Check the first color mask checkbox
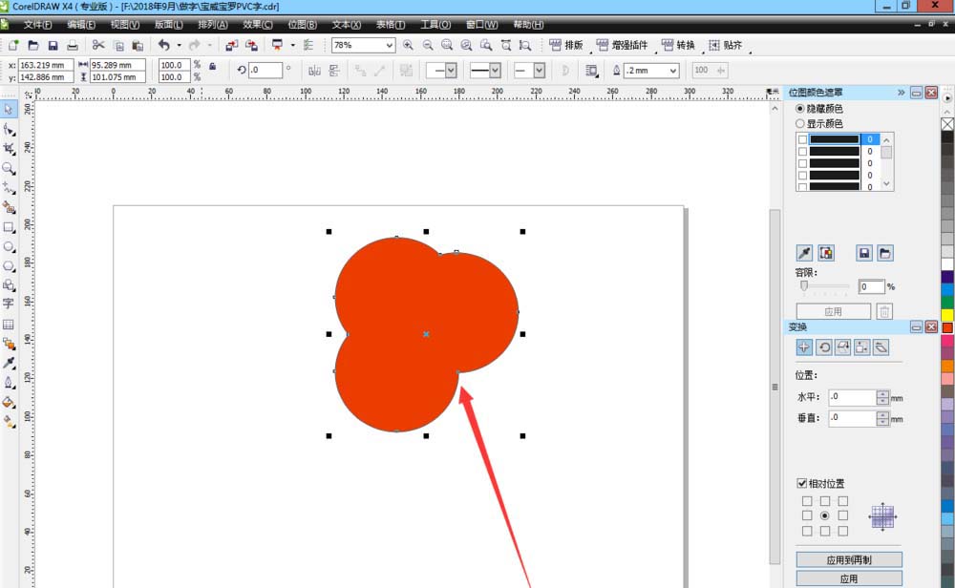This screenshot has height=588, width=955. coord(802,139)
